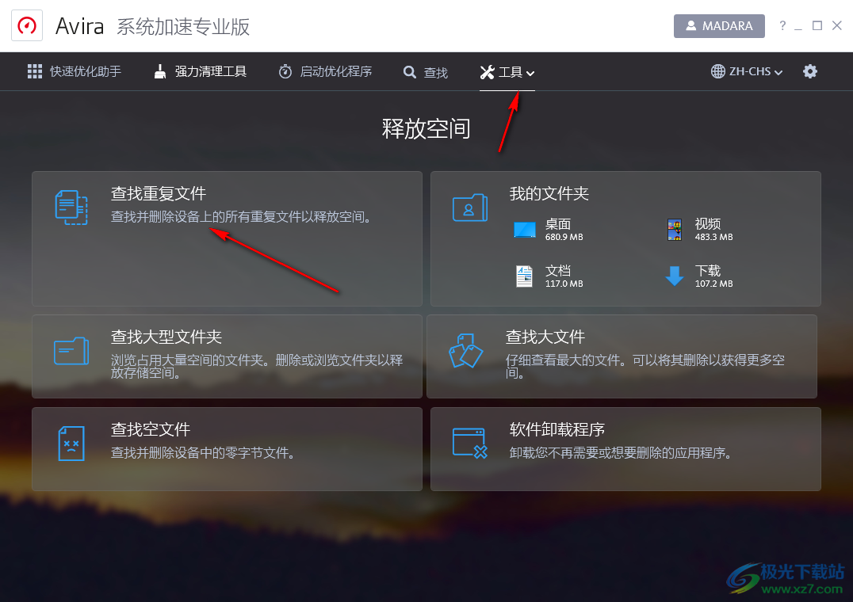Open the ZH-CHS language dropdown
This screenshot has width=853, height=602.
pos(745,71)
